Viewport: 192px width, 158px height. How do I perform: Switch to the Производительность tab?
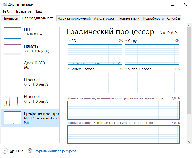coord(38,18)
